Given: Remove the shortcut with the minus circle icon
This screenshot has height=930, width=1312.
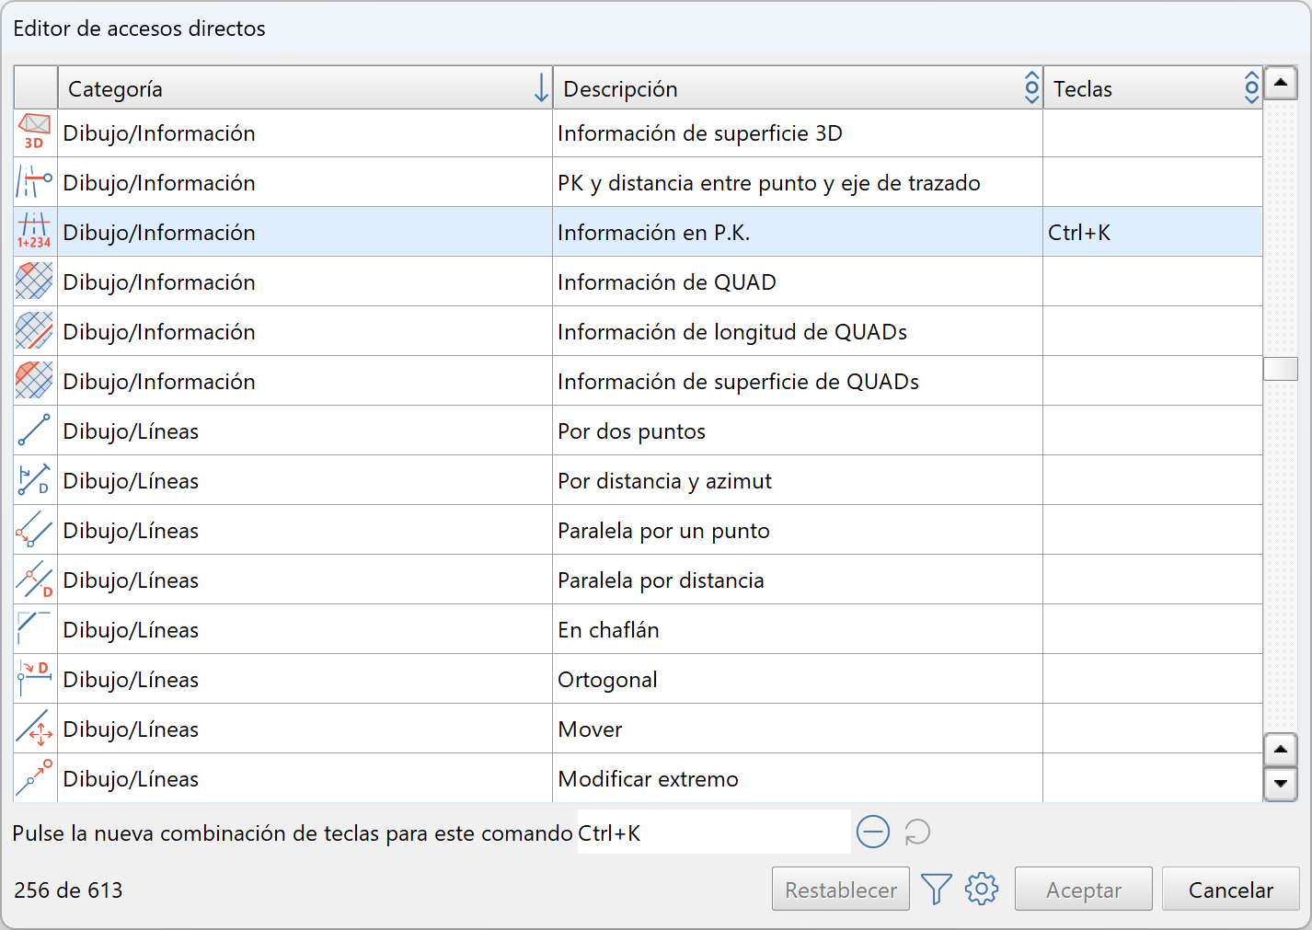Looking at the screenshot, I should 873,832.
